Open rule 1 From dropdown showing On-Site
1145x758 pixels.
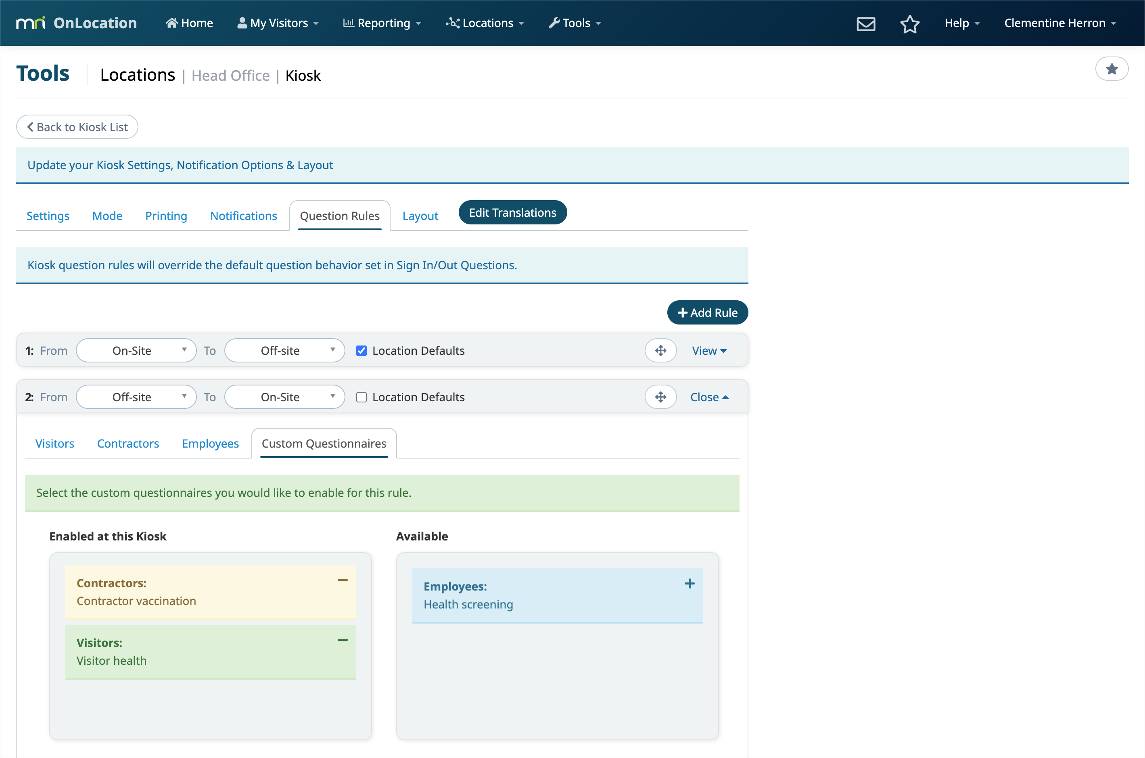[136, 350]
